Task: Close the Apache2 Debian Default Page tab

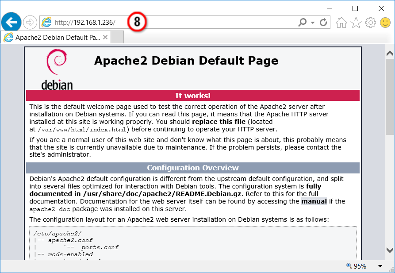Action: coord(105,37)
